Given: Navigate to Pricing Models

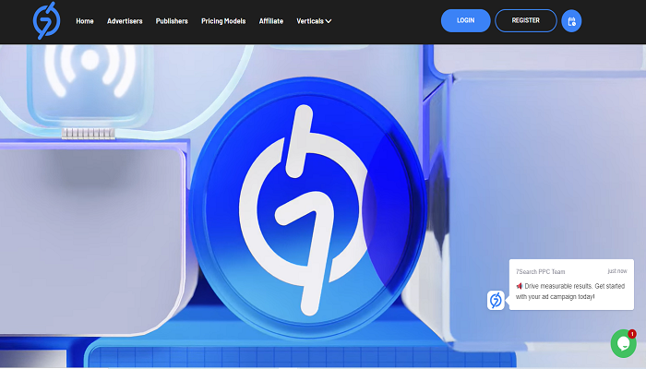Looking at the screenshot, I should tap(223, 21).
